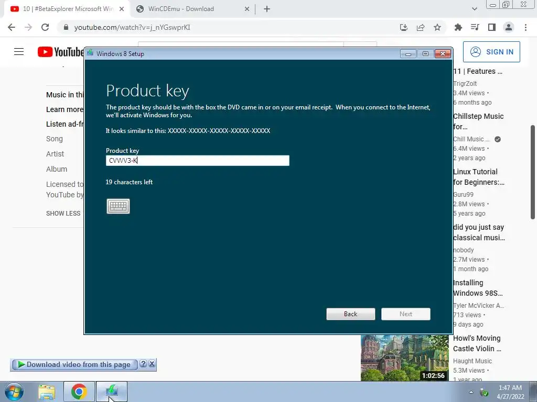The height and width of the screenshot is (402, 537).
Task: Click the Show desktop strip on the taskbar
Action: [533, 392]
